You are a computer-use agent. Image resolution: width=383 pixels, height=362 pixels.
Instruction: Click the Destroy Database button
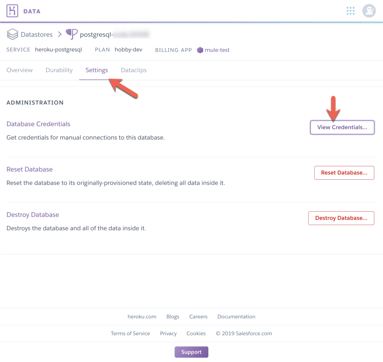341,218
